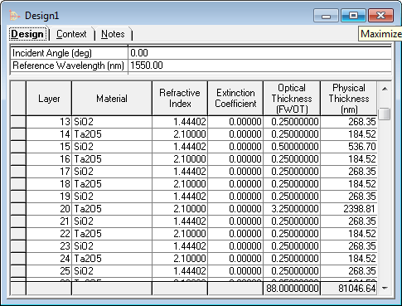The width and height of the screenshot is (402, 306).
Task: Click the Reference Wavelength (nm) label
Action: [68, 66]
